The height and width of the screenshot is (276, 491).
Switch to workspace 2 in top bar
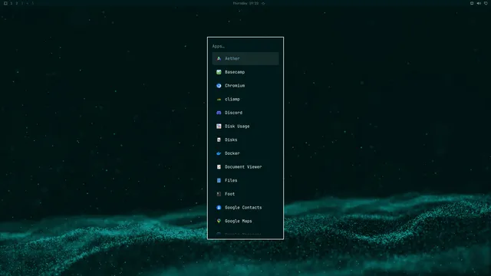17,3
